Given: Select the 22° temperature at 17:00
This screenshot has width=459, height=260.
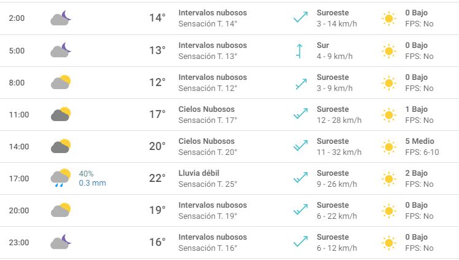Looking at the screenshot, I should pyautogui.click(x=157, y=178).
